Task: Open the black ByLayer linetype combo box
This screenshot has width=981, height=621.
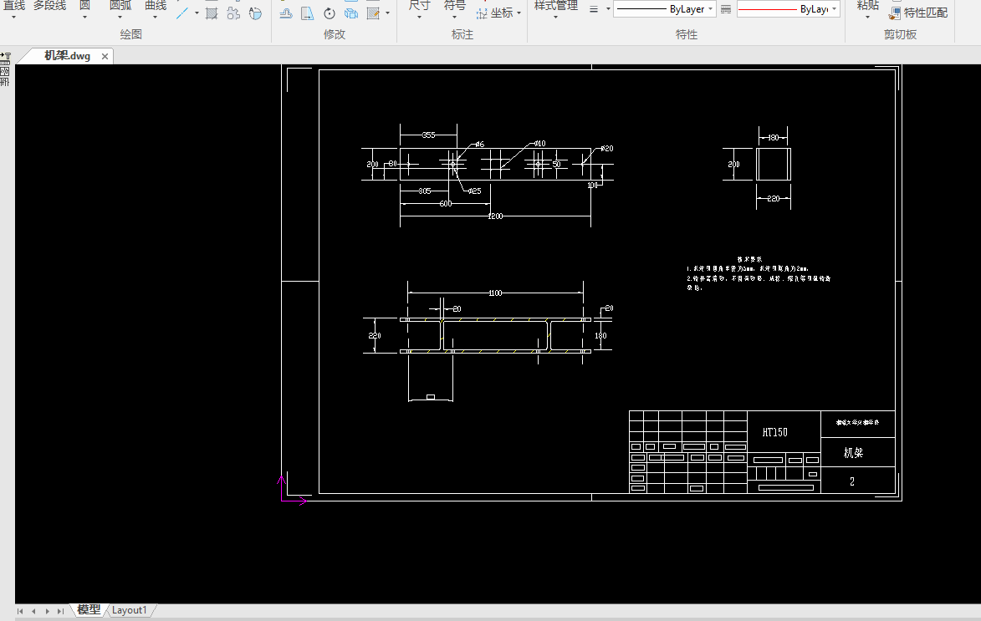Action: pos(664,9)
